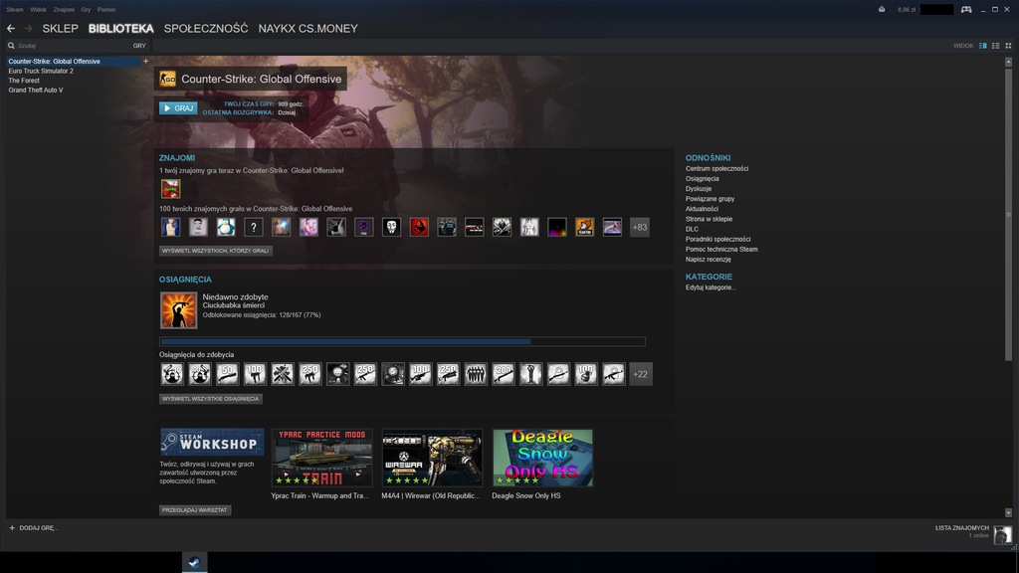Switch to list view layout icon

[995, 46]
